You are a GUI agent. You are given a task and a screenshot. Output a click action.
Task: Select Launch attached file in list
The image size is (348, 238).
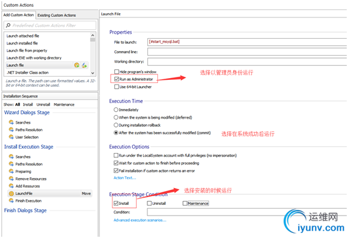[22, 36]
